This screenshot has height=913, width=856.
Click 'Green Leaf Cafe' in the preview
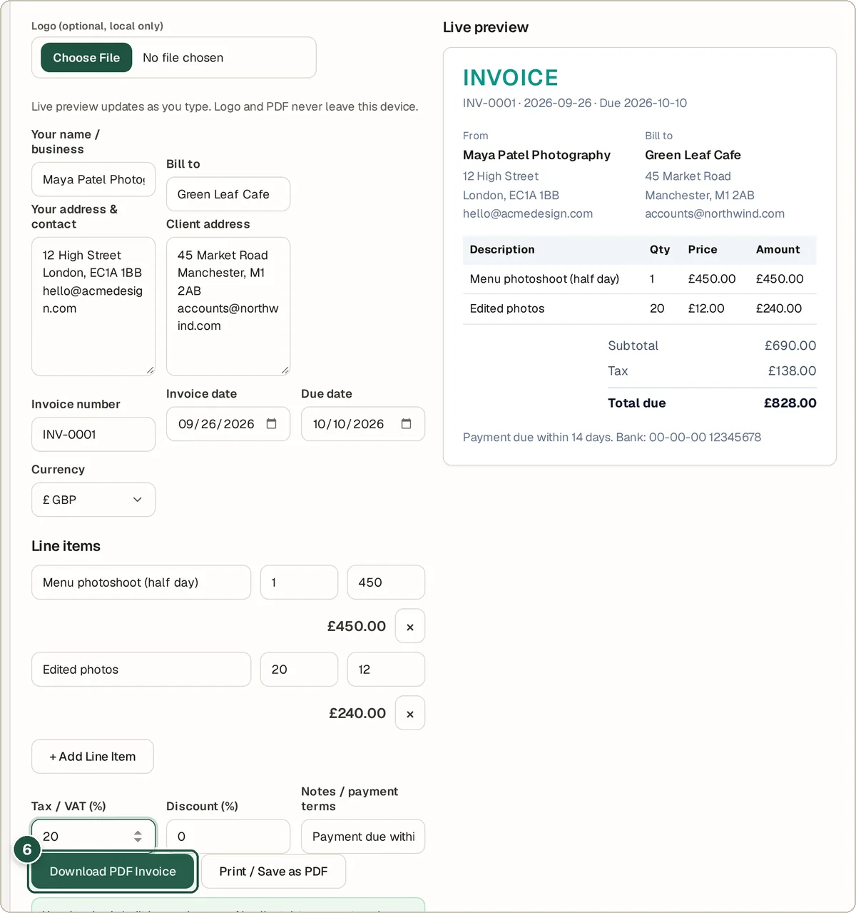click(693, 155)
